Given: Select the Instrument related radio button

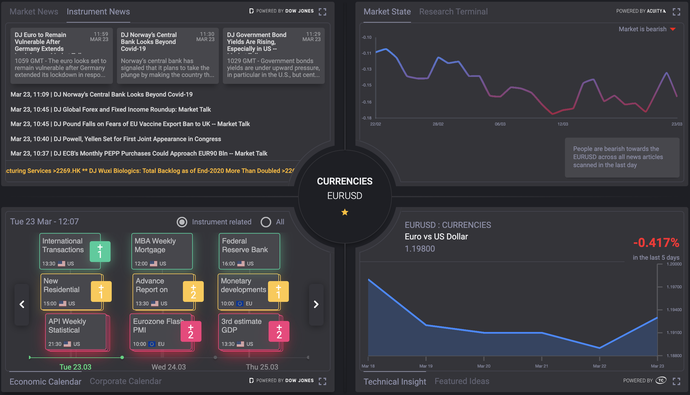Looking at the screenshot, I should click(x=182, y=222).
